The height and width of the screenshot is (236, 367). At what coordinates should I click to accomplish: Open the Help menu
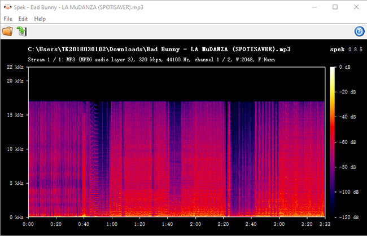[40, 19]
